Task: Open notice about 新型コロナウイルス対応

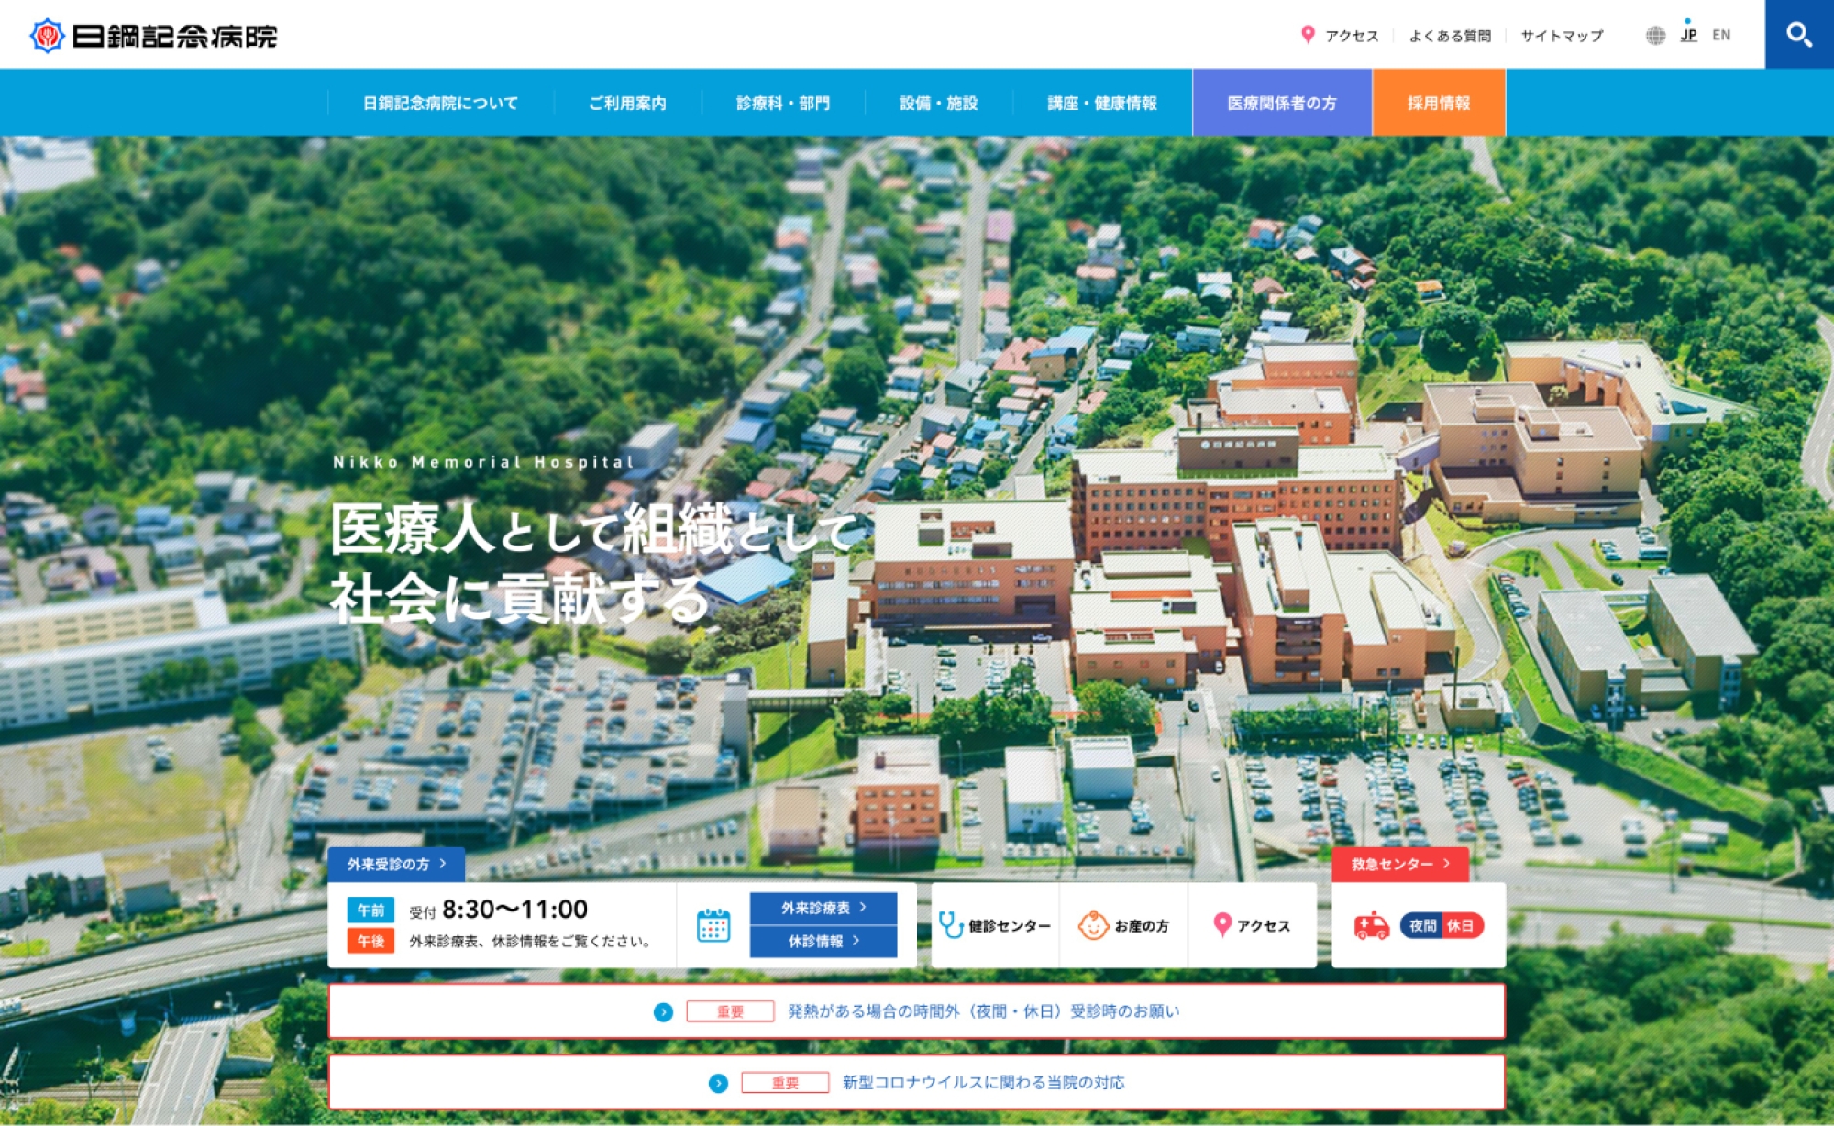Action: (x=982, y=1082)
